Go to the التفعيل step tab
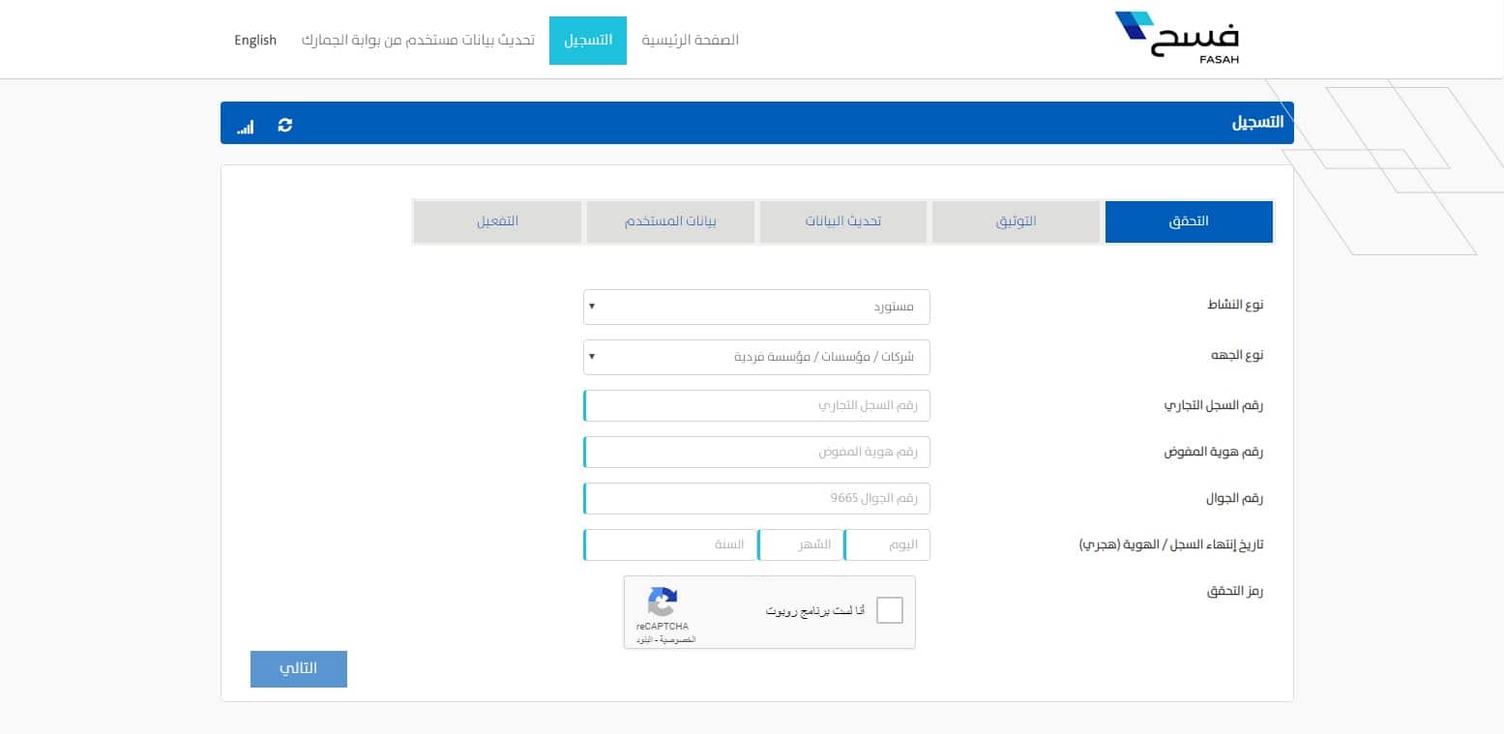The height and width of the screenshot is (734, 1504). 497,221
